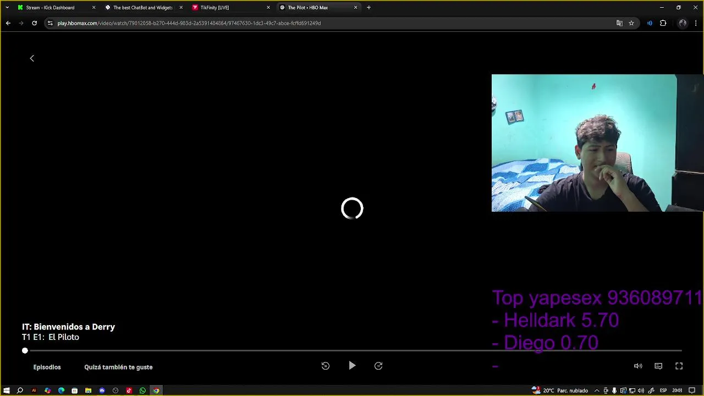Open WhatsApp from the taskbar

[x=142, y=391]
